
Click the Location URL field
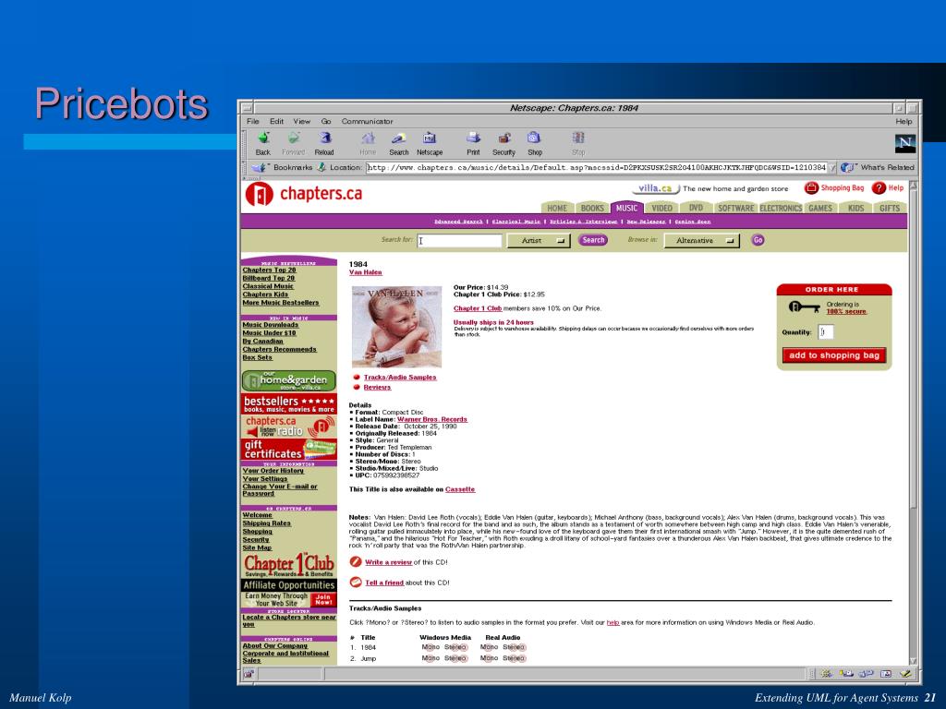point(596,168)
